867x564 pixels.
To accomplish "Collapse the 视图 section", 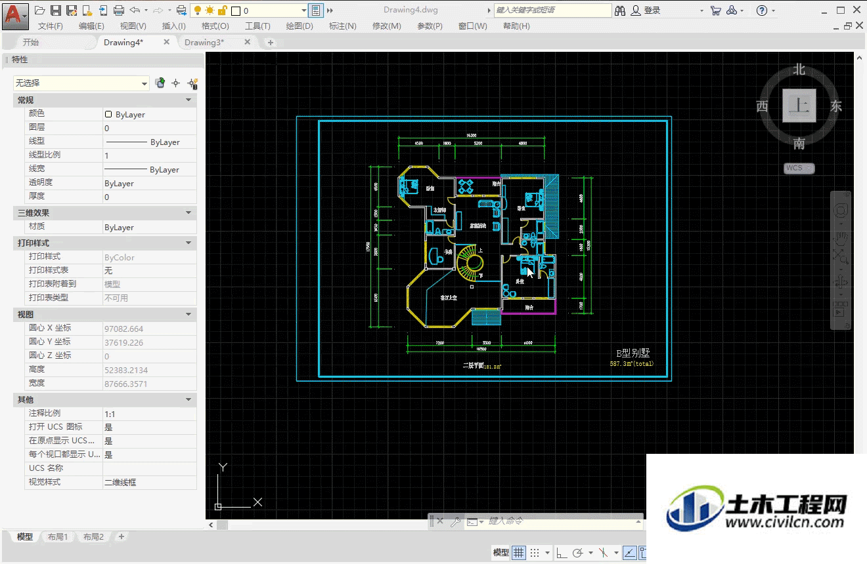I will (x=189, y=315).
